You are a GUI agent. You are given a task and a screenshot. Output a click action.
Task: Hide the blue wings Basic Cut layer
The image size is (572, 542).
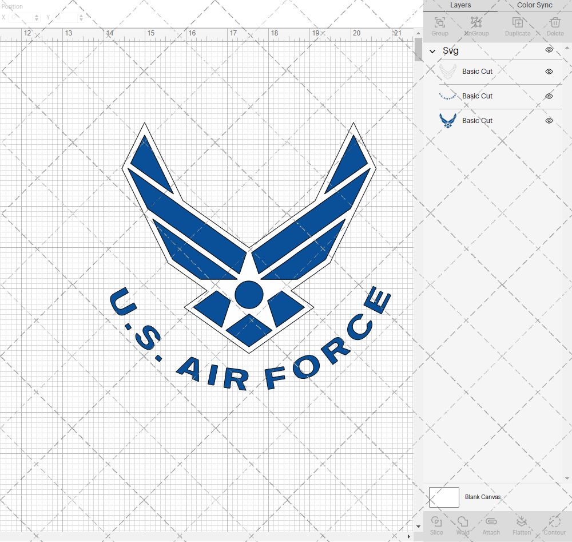(x=549, y=121)
